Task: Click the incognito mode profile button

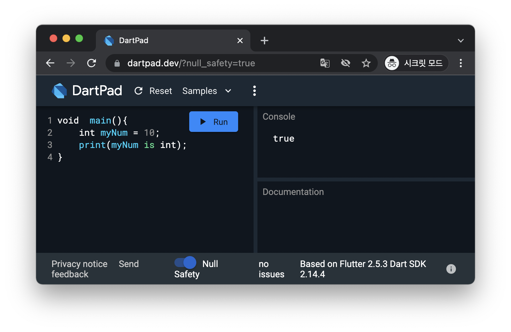Action: [416, 63]
